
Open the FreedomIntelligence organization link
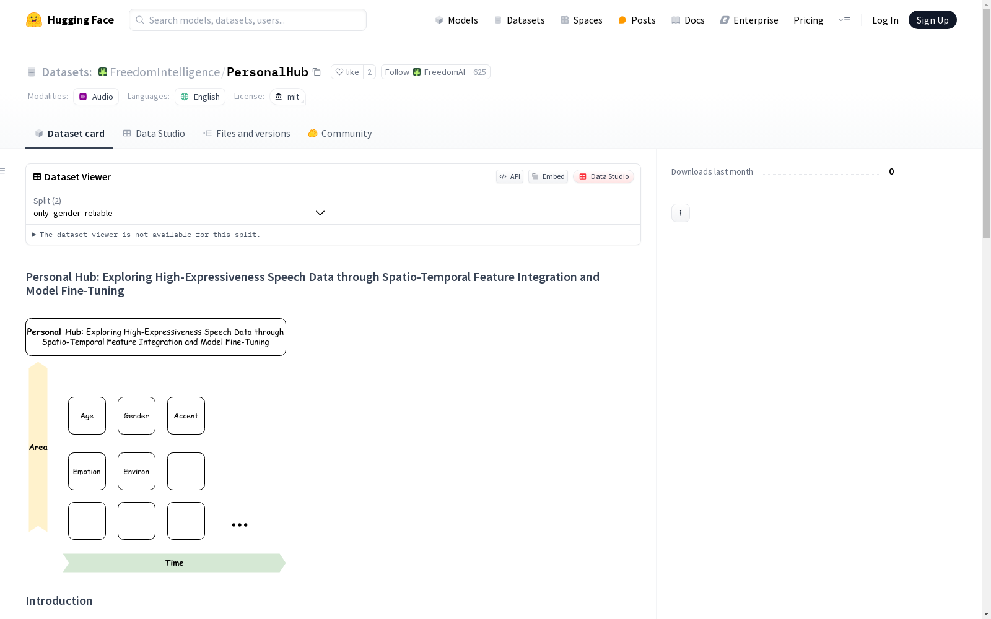coord(165,72)
